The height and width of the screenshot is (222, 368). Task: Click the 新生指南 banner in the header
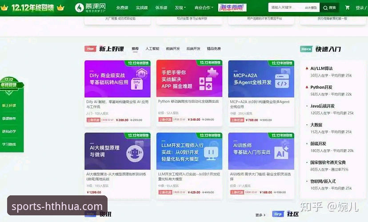pos(232,8)
